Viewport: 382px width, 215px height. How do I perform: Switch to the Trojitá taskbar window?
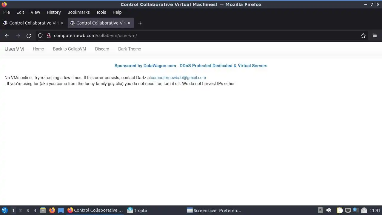(x=155, y=210)
